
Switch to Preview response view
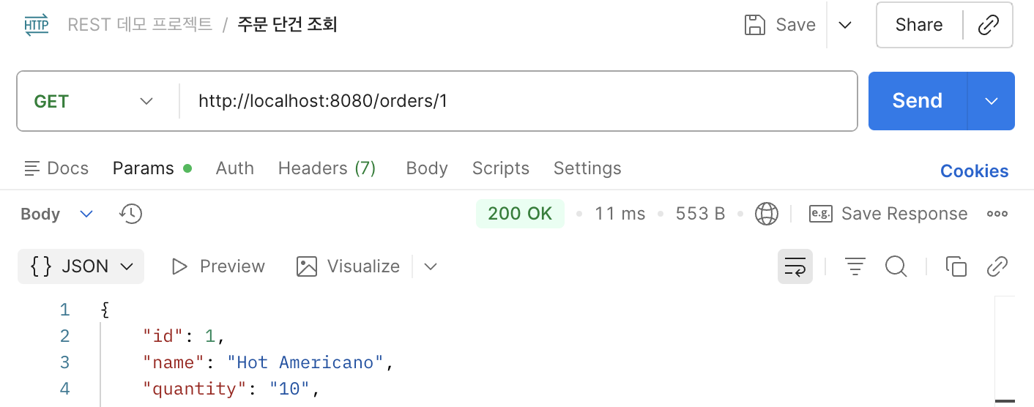(x=218, y=266)
